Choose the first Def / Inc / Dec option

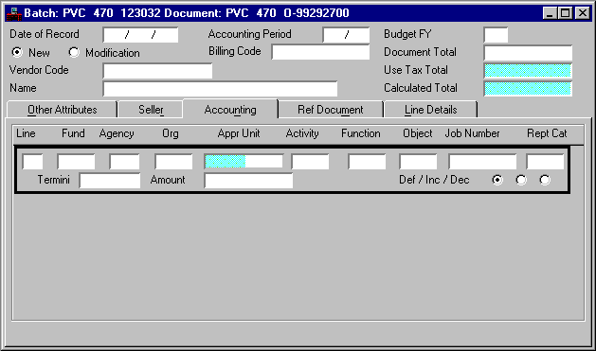coord(497,180)
